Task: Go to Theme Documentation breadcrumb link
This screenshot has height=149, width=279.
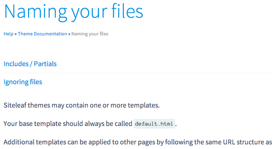Action: click(x=42, y=34)
